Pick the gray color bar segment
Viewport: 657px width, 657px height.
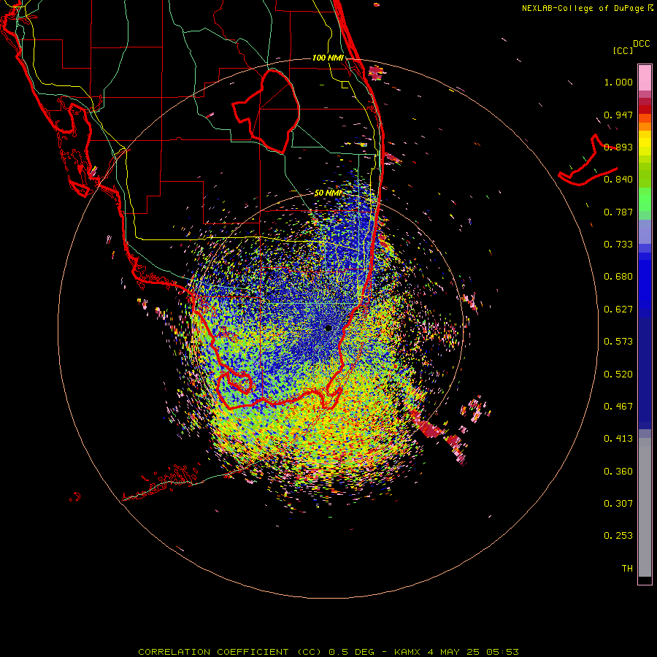click(x=645, y=507)
